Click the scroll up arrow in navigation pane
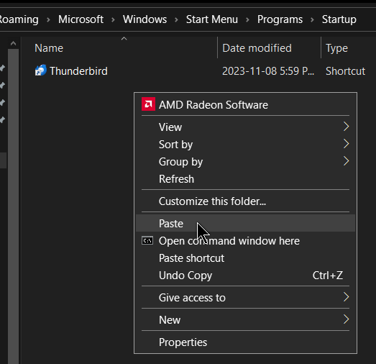Screen dimensions: 376x364 [x=13, y=44]
